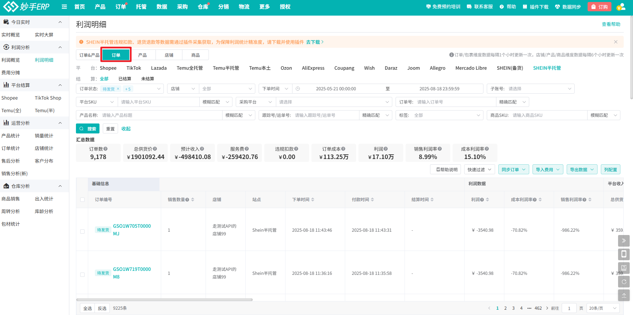This screenshot has height=315, width=633.
Task: Sort table by 下单时间 column
Action: point(313,199)
